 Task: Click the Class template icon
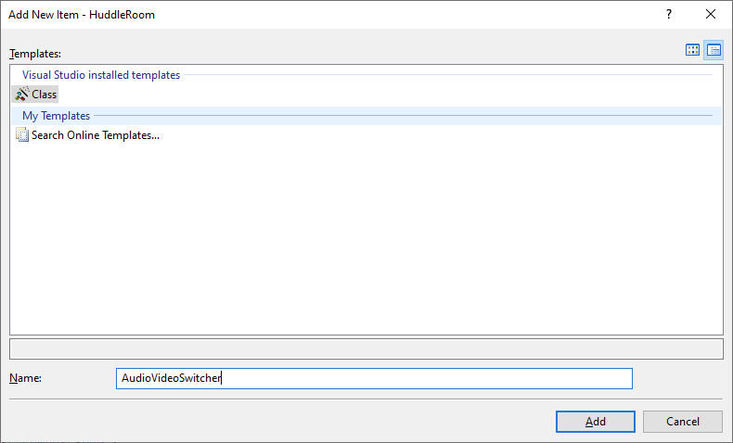(21, 95)
